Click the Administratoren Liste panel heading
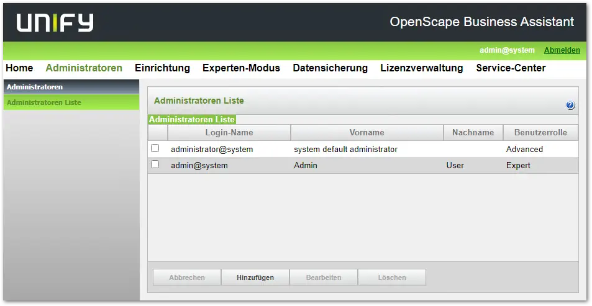 coord(199,101)
